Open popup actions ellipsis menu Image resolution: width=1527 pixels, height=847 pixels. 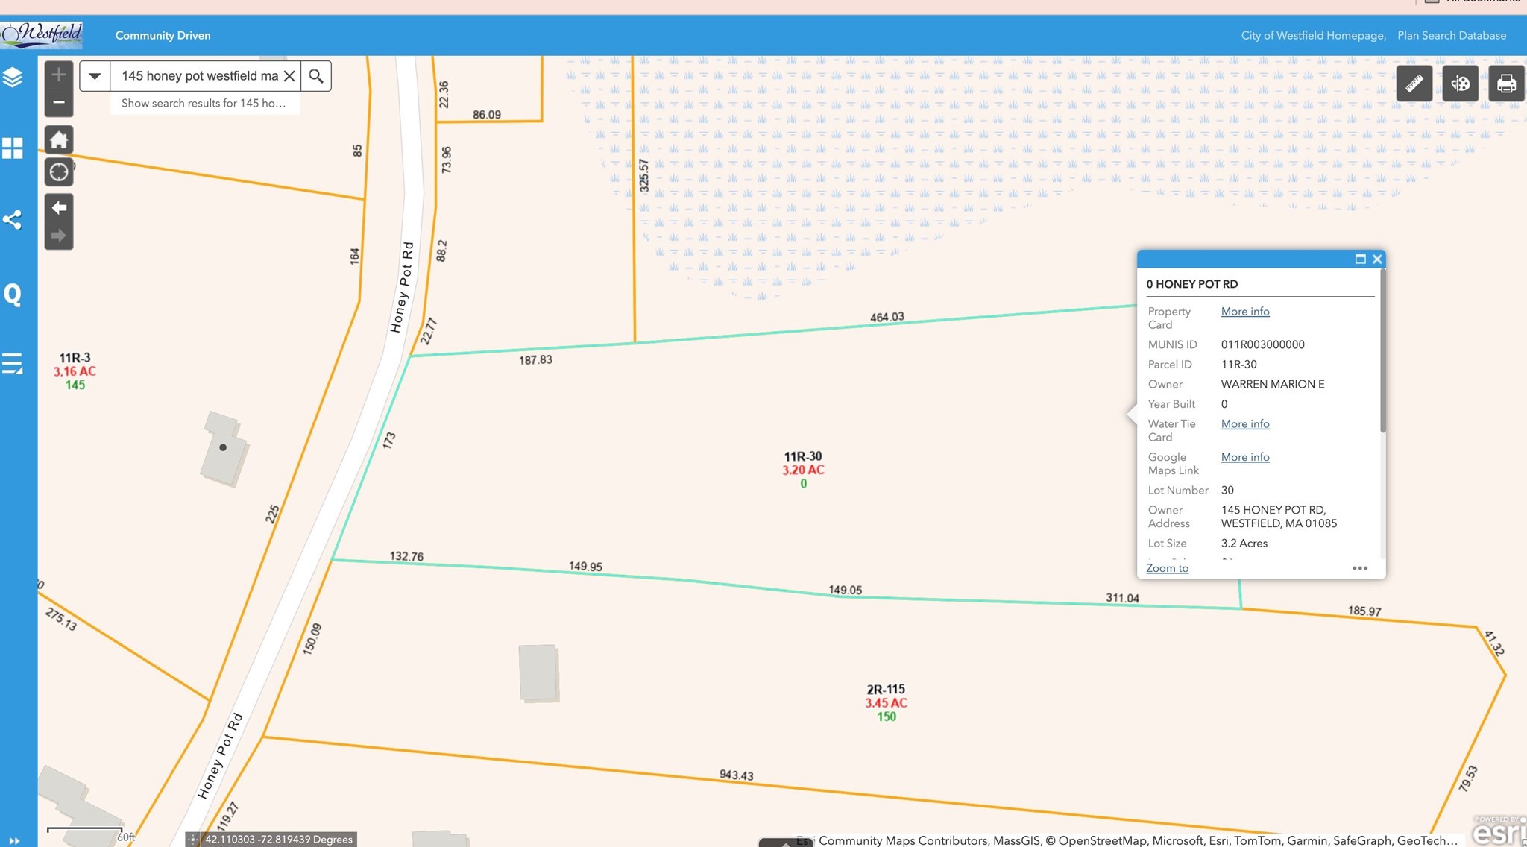point(1359,568)
